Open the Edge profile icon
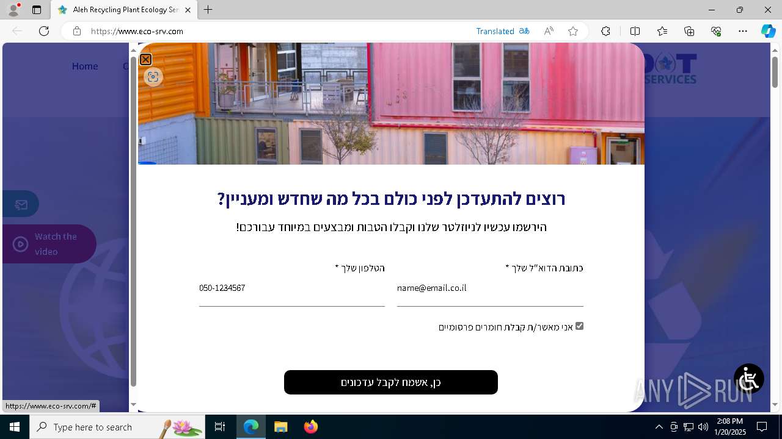 click(13, 10)
